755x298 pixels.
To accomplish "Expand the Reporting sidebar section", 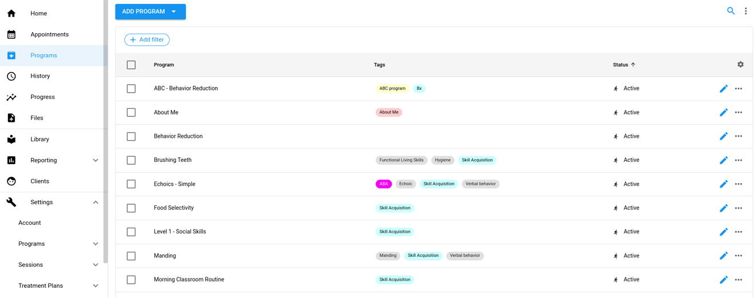I will 96,160.
